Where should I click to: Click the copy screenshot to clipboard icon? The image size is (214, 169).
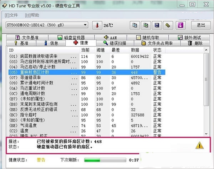tap(146, 25)
